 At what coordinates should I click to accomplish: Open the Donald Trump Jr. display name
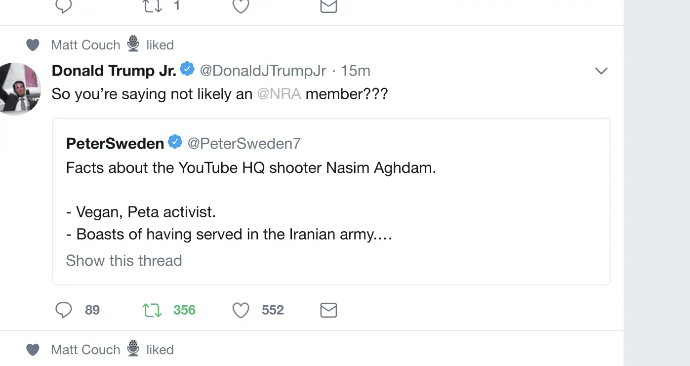click(114, 71)
